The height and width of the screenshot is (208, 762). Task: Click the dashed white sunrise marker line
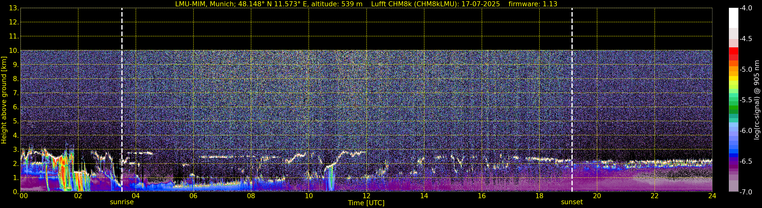(x=122, y=100)
